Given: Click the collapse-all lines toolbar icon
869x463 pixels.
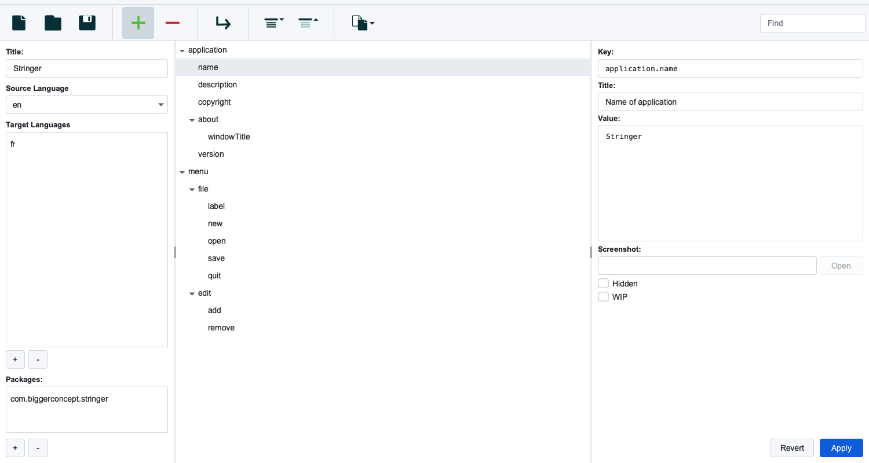Looking at the screenshot, I should (308, 23).
